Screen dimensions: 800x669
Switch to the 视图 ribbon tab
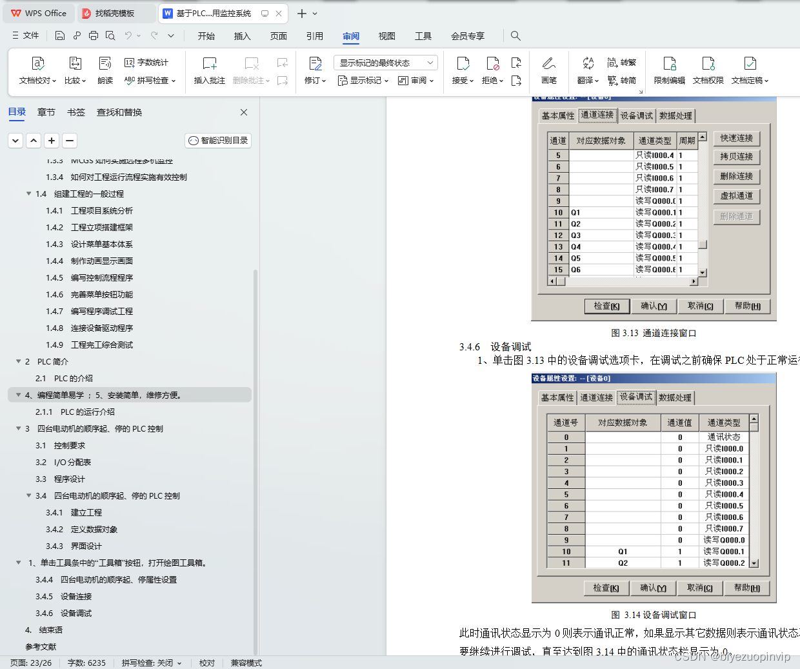(386, 36)
